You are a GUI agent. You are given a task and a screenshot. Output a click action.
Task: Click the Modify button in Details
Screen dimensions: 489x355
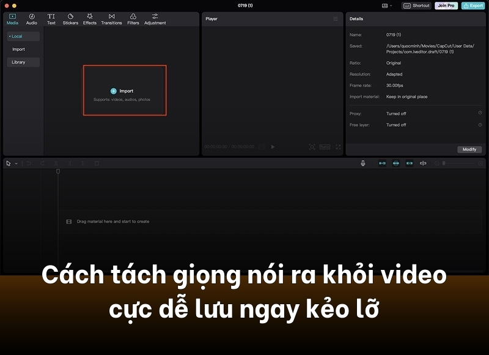coord(469,149)
